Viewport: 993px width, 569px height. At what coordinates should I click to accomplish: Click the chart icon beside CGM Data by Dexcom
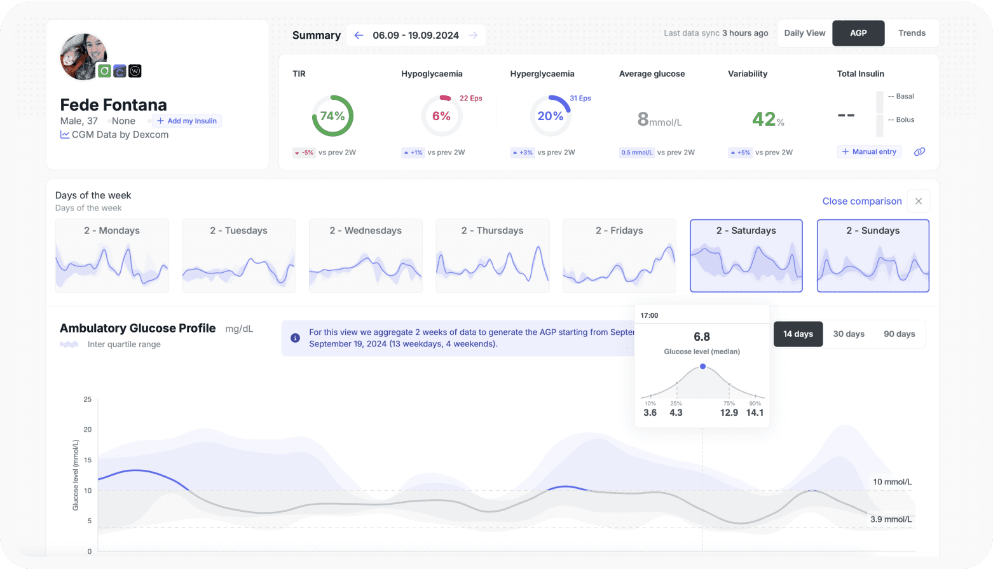click(65, 134)
